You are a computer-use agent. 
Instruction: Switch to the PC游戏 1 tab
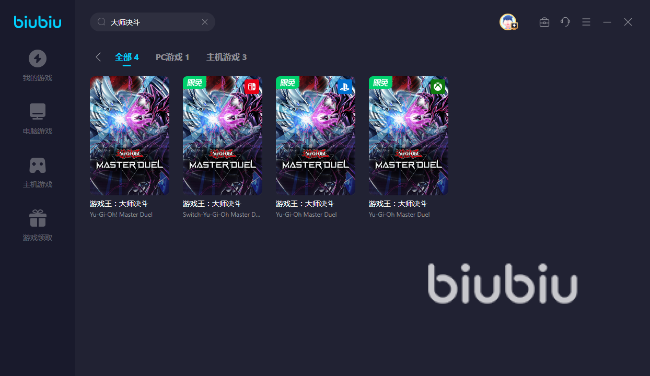172,57
